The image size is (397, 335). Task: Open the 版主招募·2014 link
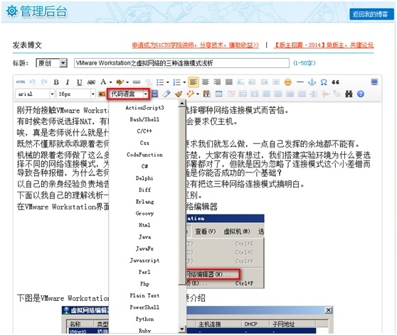click(x=324, y=45)
